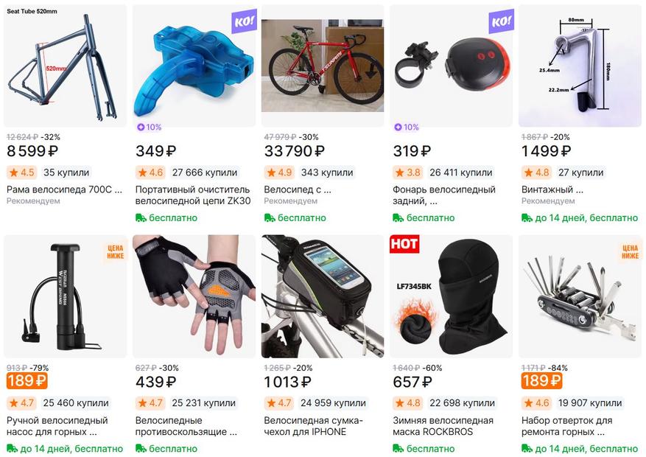
Task: Click the 3.8 star rating on rear light
Action: [x=408, y=172]
